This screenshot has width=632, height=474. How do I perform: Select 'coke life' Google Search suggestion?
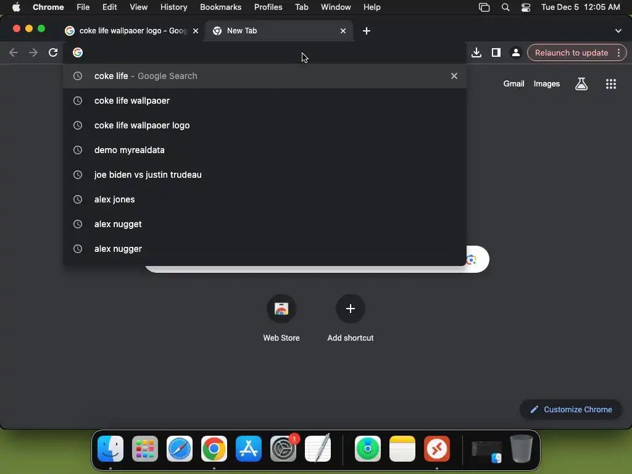tap(265, 76)
